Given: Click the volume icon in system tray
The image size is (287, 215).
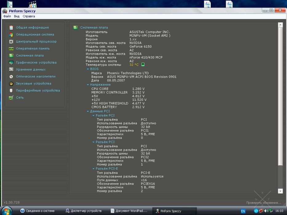Looking at the screenshot, I should tap(266, 211).
